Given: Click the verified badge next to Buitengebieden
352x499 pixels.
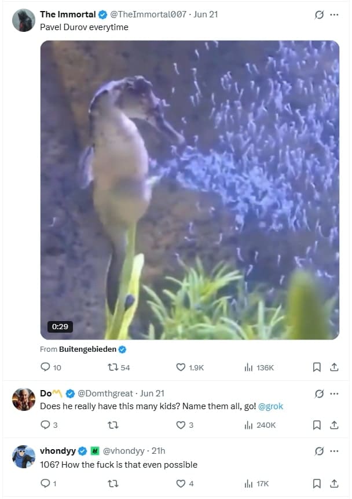Looking at the screenshot, I should pos(121,348).
